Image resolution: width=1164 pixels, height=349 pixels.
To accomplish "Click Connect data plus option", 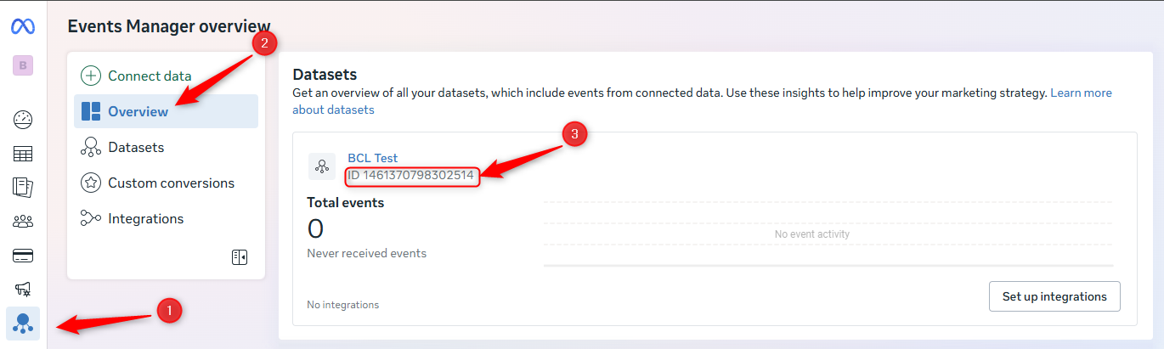I will pyautogui.click(x=136, y=76).
